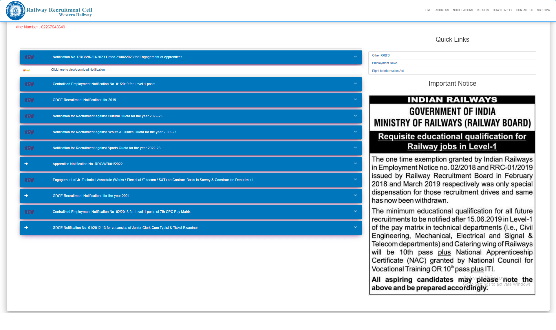Screen dimensions: 556x330
Task: Click the arrow icon on Apprentice Notification RRC/WR/01/2022
Action: [26, 164]
